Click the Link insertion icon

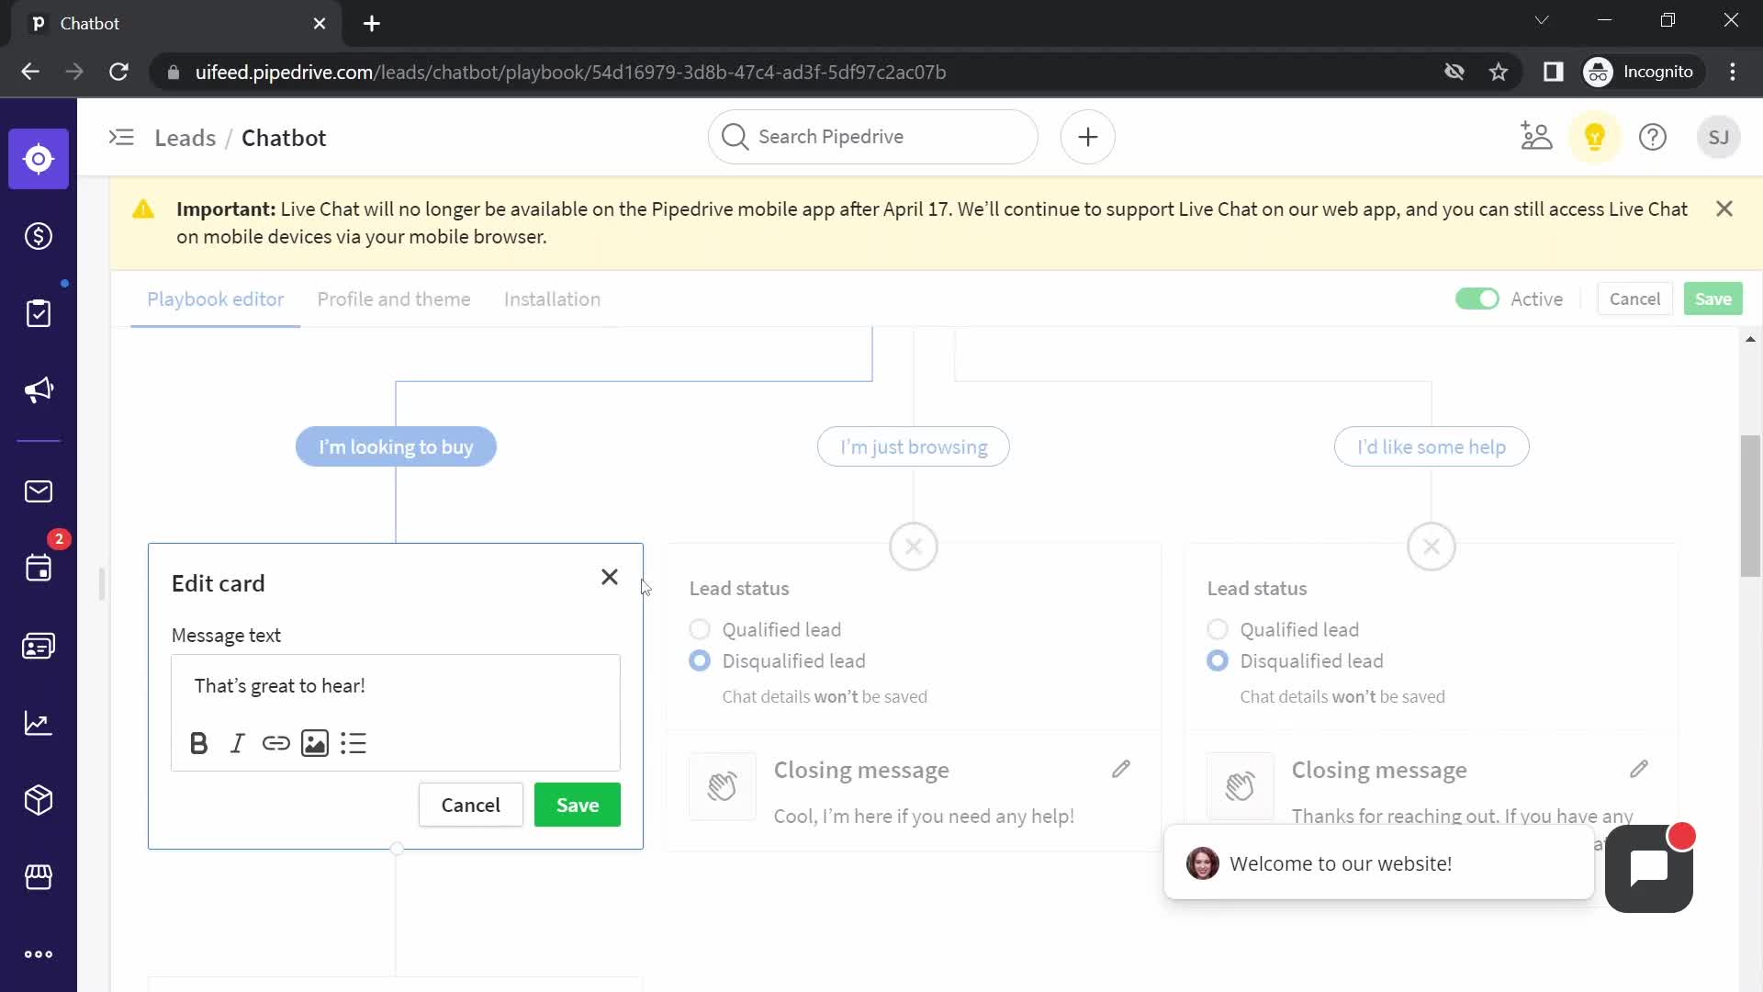(x=276, y=742)
